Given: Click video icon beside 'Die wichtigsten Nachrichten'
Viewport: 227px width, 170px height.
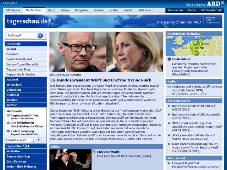Looking at the screenshot, I should 8,123.
